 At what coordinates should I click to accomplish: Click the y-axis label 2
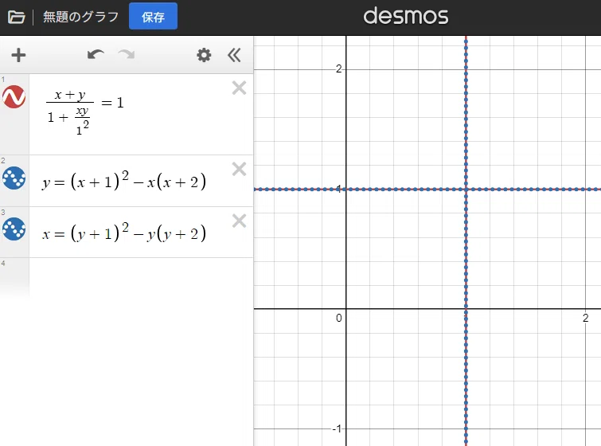339,69
